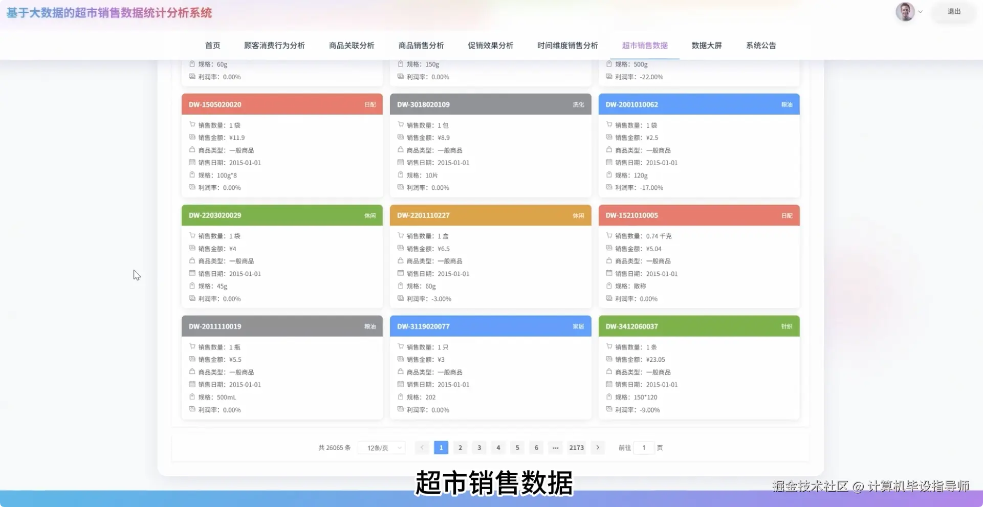983x507 pixels.
Task: Click the user avatar icon
Action: click(x=904, y=11)
